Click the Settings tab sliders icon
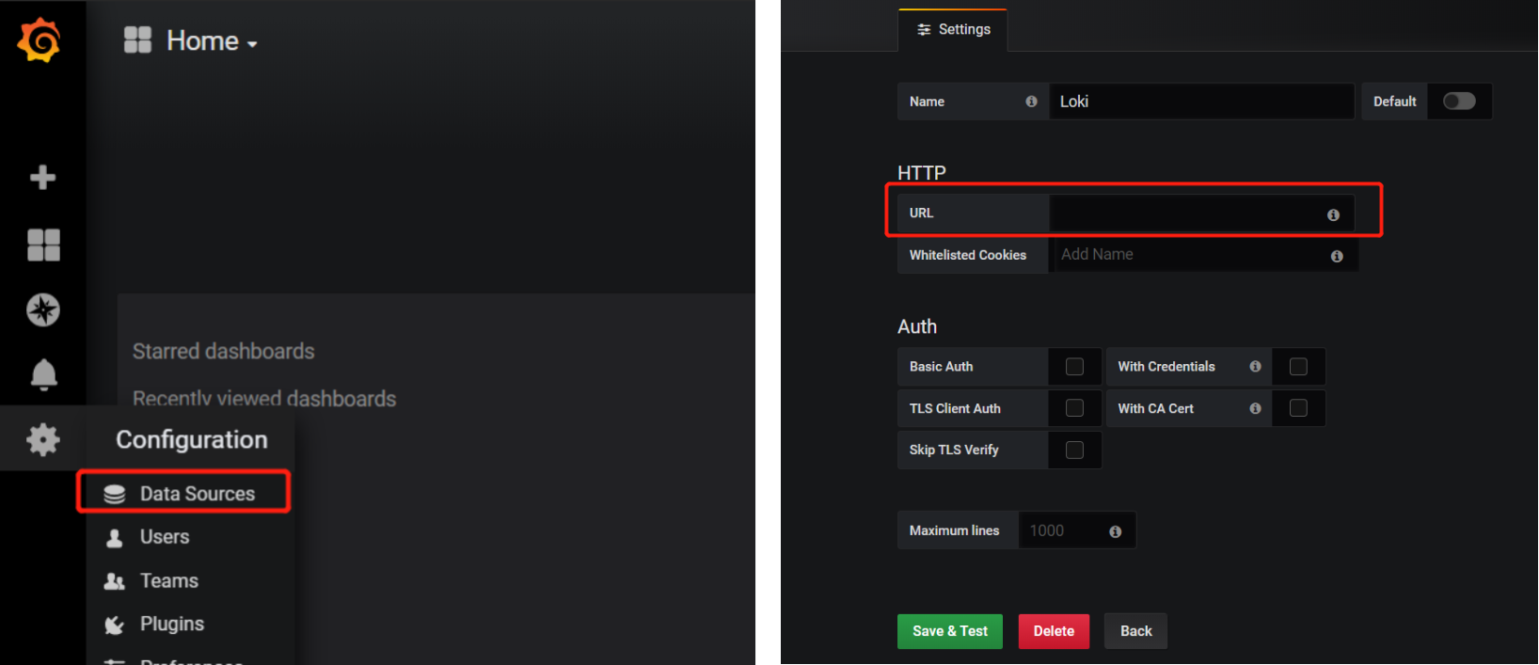Image resolution: width=1539 pixels, height=665 pixels. click(x=924, y=29)
